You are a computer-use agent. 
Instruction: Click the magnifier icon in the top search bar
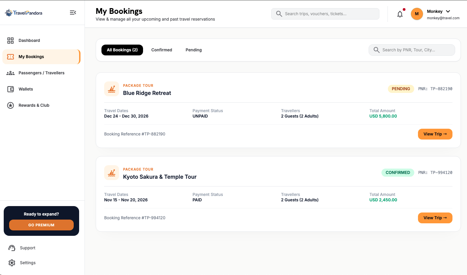tap(279, 14)
